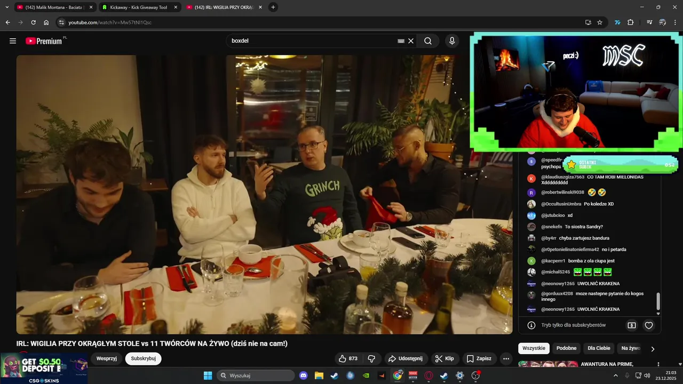683x384 pixels.
Task: Open Chrome three-dot menu
Action: coord(676,22)
